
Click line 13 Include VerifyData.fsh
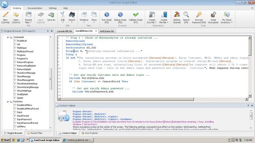coord(86,78)
